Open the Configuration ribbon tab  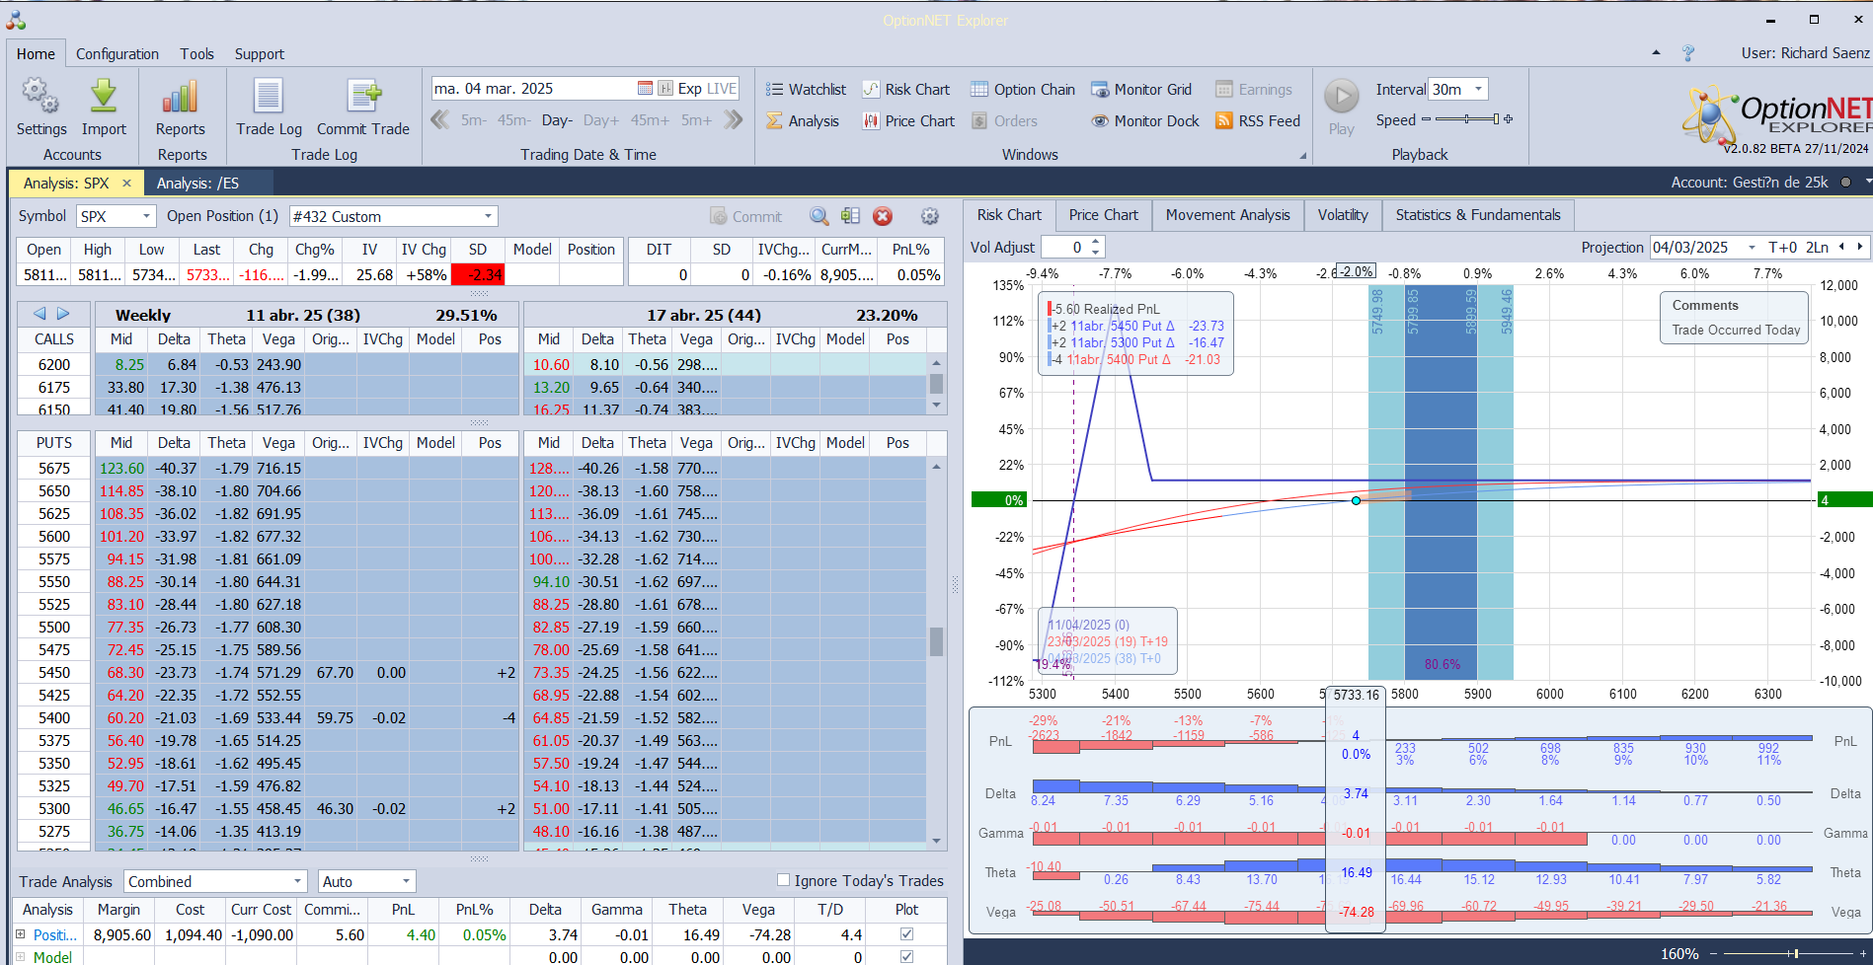tap(117, 54)
